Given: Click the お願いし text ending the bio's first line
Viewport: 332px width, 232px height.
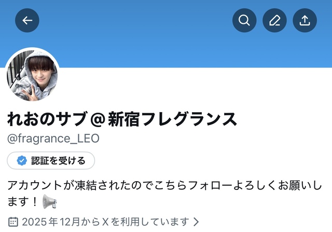Looking at the screenshot, I should point(300,185).
